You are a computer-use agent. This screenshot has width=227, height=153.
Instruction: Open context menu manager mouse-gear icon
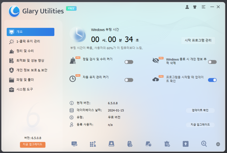[130, 144]
